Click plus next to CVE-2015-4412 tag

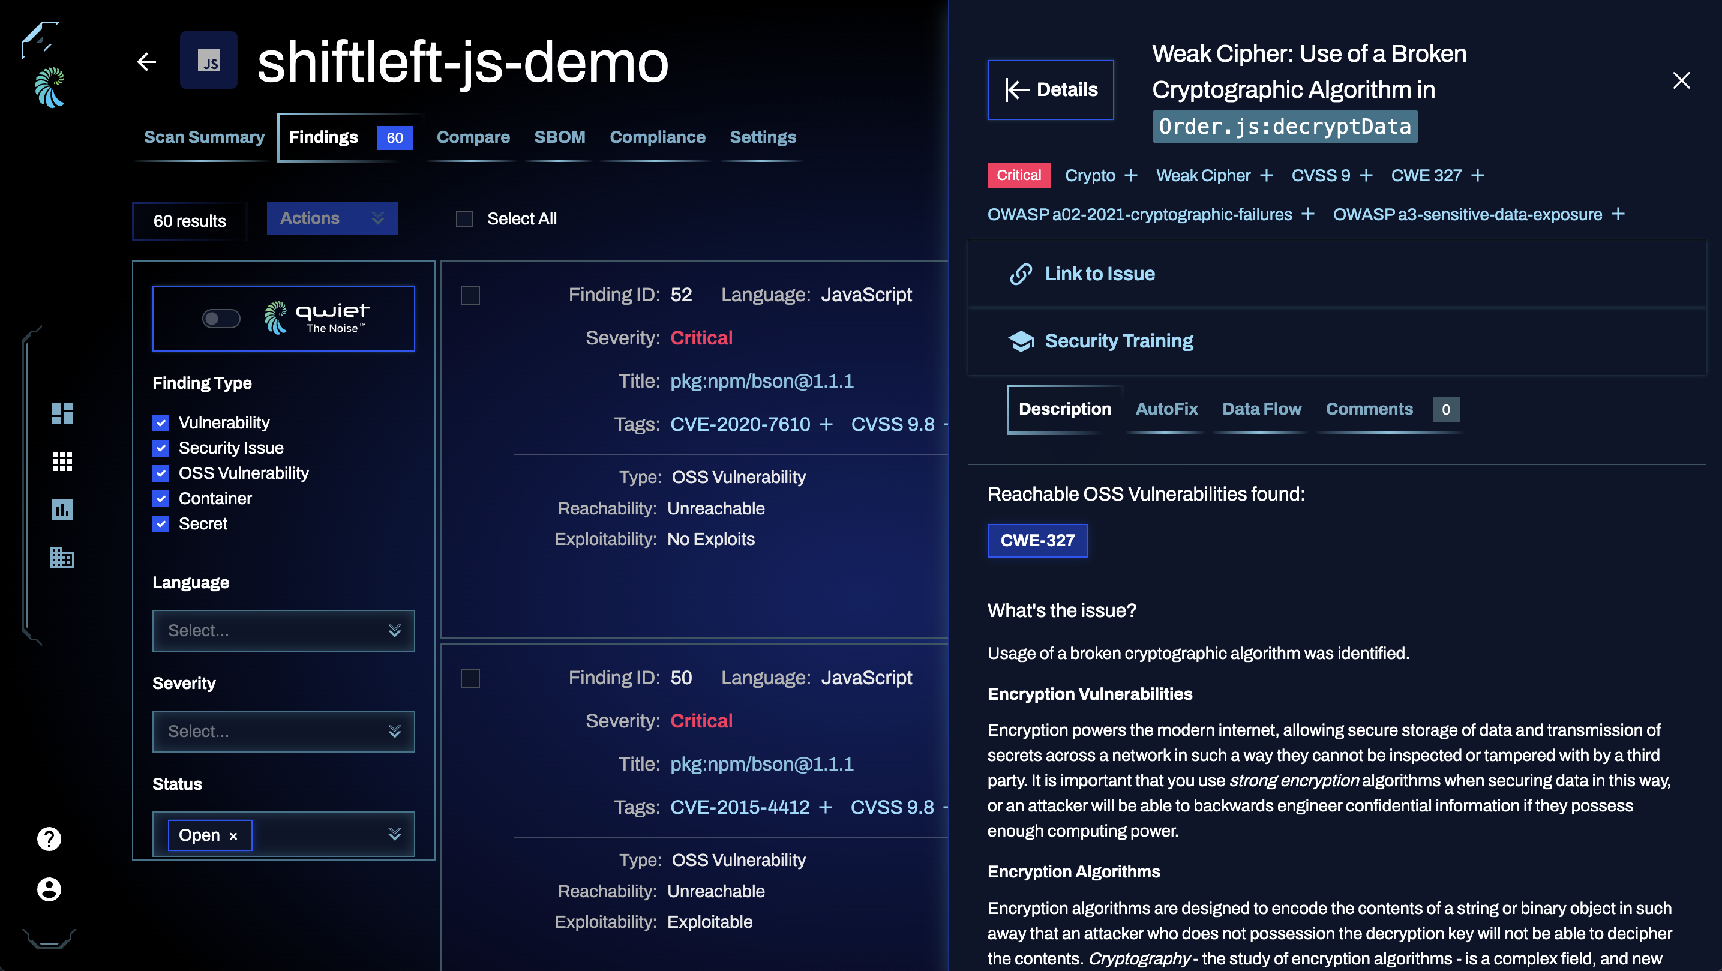click(826, 807)
